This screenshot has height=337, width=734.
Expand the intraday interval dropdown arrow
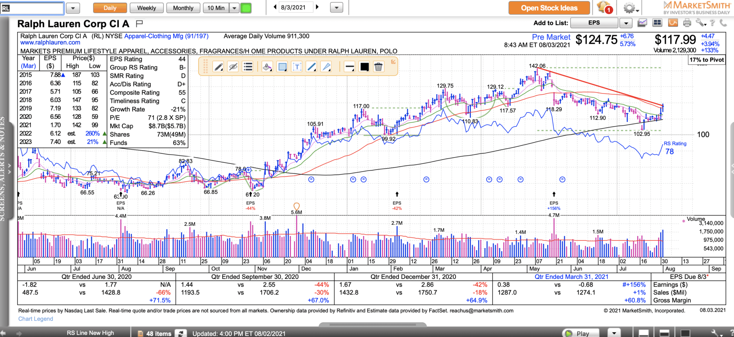[x=234, y=8]
